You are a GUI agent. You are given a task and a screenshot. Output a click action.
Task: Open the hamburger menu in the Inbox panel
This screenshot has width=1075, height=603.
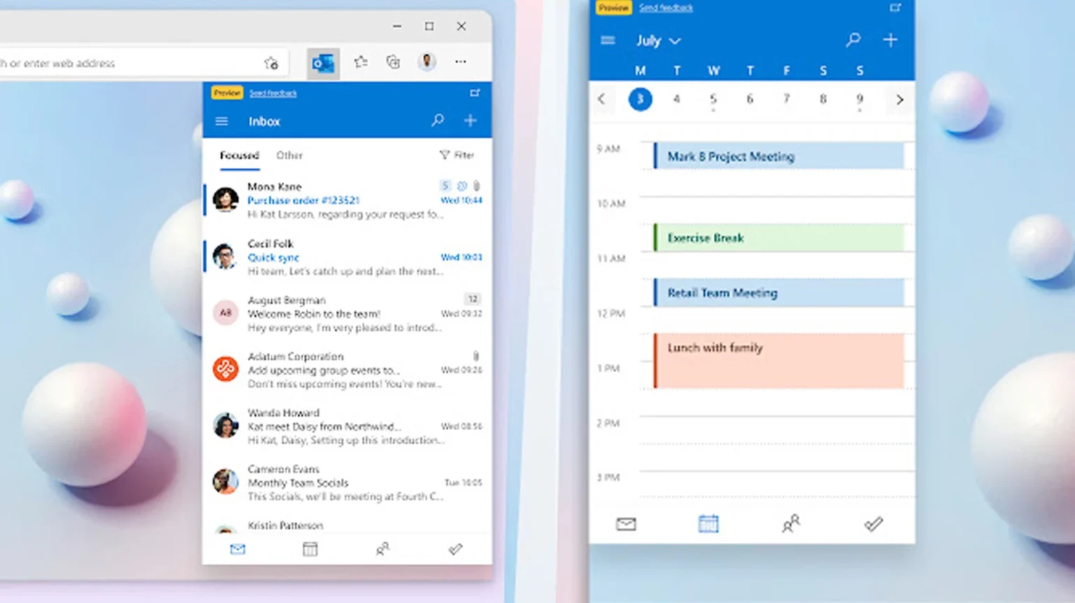(221, 120)
